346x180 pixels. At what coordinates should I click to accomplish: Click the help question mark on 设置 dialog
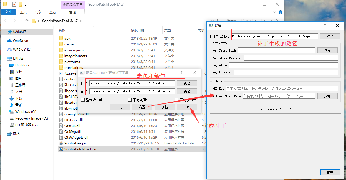[x=324, y=26]
